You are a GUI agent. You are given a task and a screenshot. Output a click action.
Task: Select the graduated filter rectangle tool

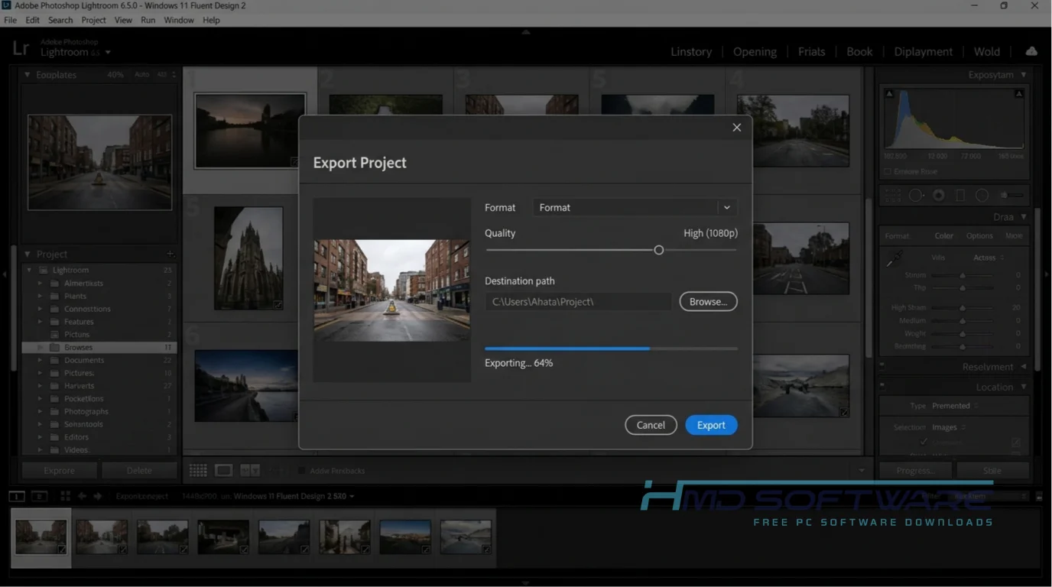tap(960, 196)
